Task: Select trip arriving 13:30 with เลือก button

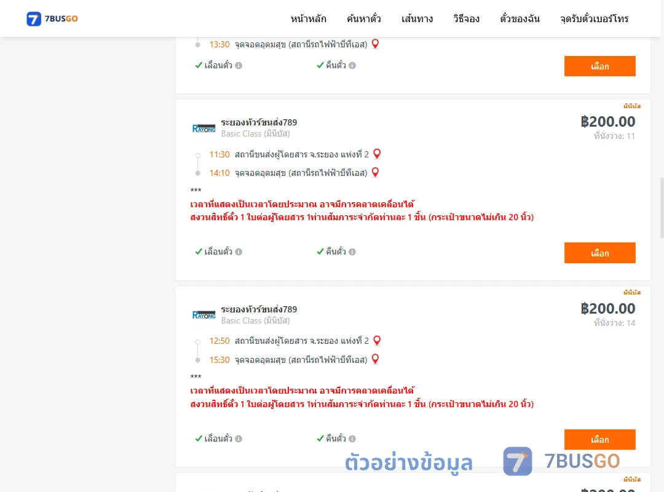Action: (599, 66)
